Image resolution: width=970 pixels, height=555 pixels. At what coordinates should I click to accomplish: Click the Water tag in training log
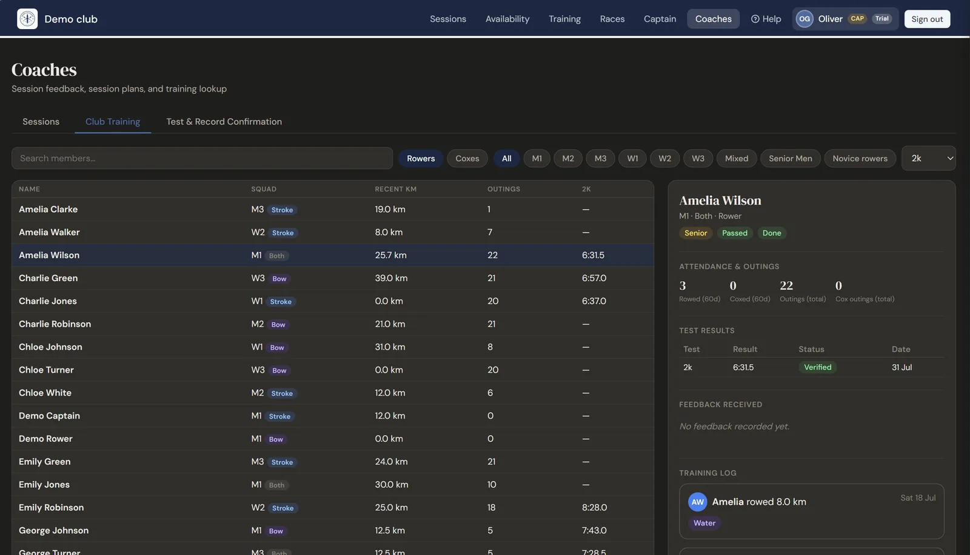pos(704,523)
